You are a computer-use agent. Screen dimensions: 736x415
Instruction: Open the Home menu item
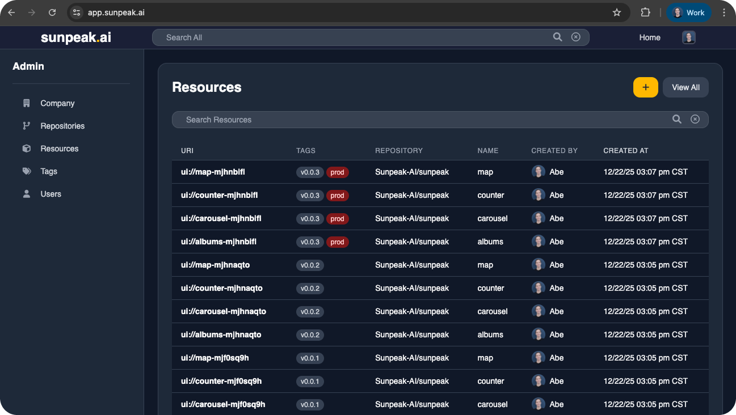(649, 37)
